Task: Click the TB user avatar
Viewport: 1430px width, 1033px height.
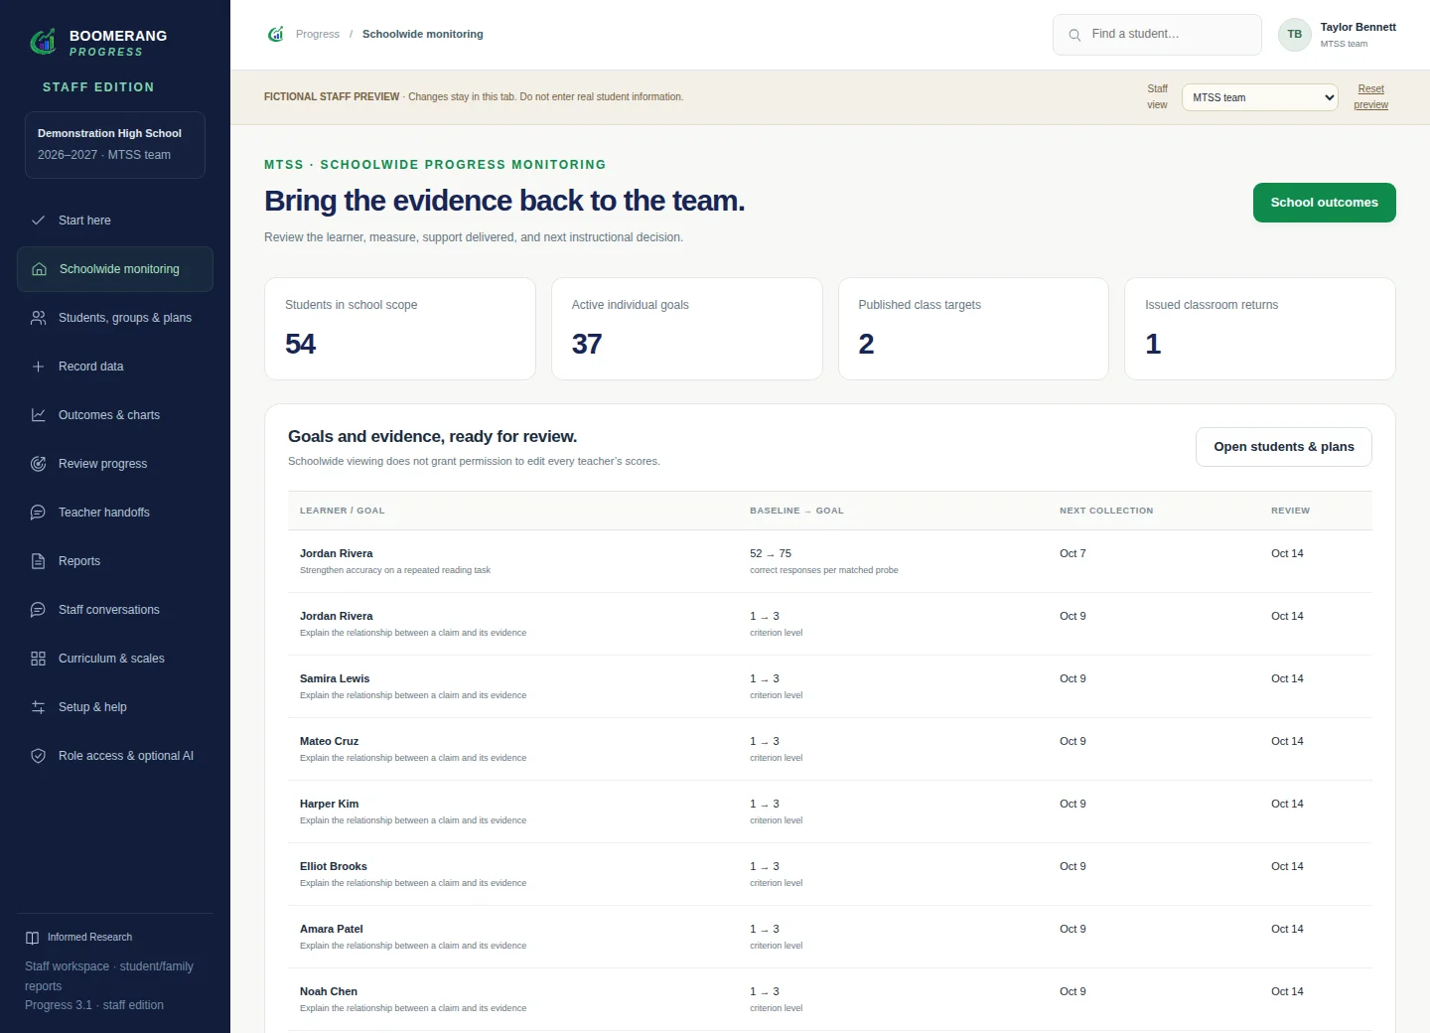Action: [1294, 35]
